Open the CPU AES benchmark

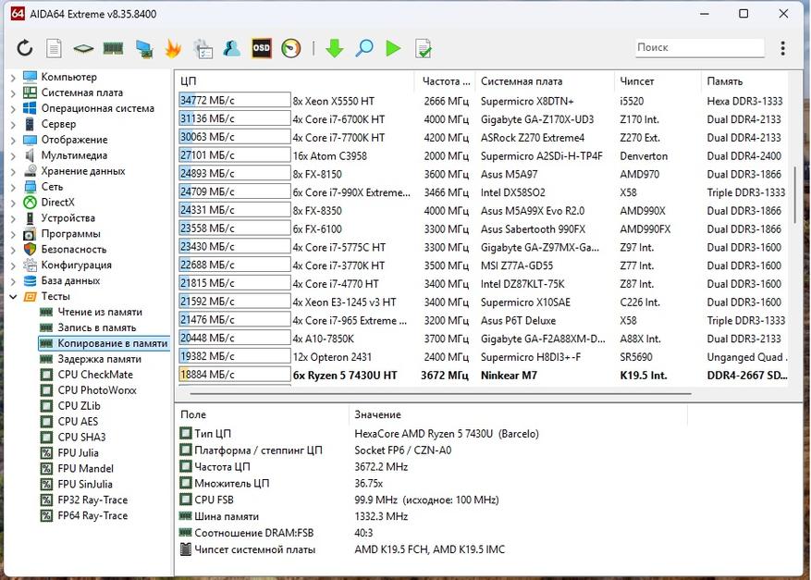point(78,421)
